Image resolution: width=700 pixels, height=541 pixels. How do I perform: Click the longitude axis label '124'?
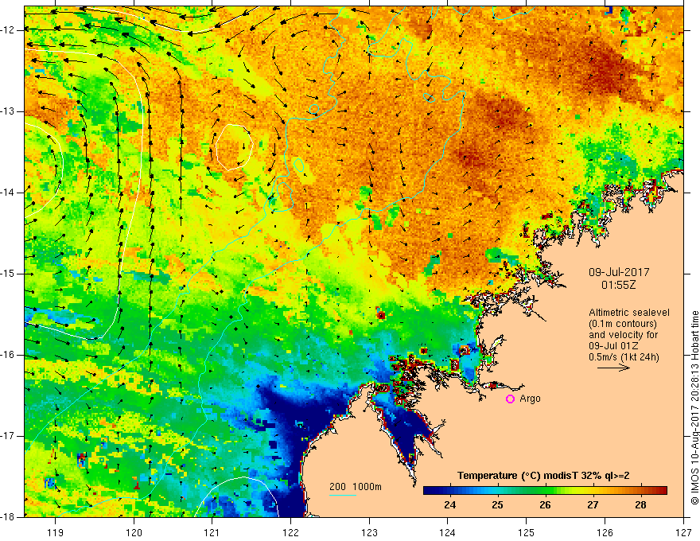448,532
